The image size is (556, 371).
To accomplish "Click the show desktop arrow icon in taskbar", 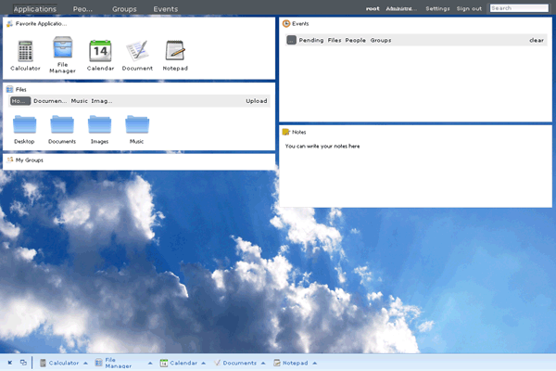I will click(10, 363).
